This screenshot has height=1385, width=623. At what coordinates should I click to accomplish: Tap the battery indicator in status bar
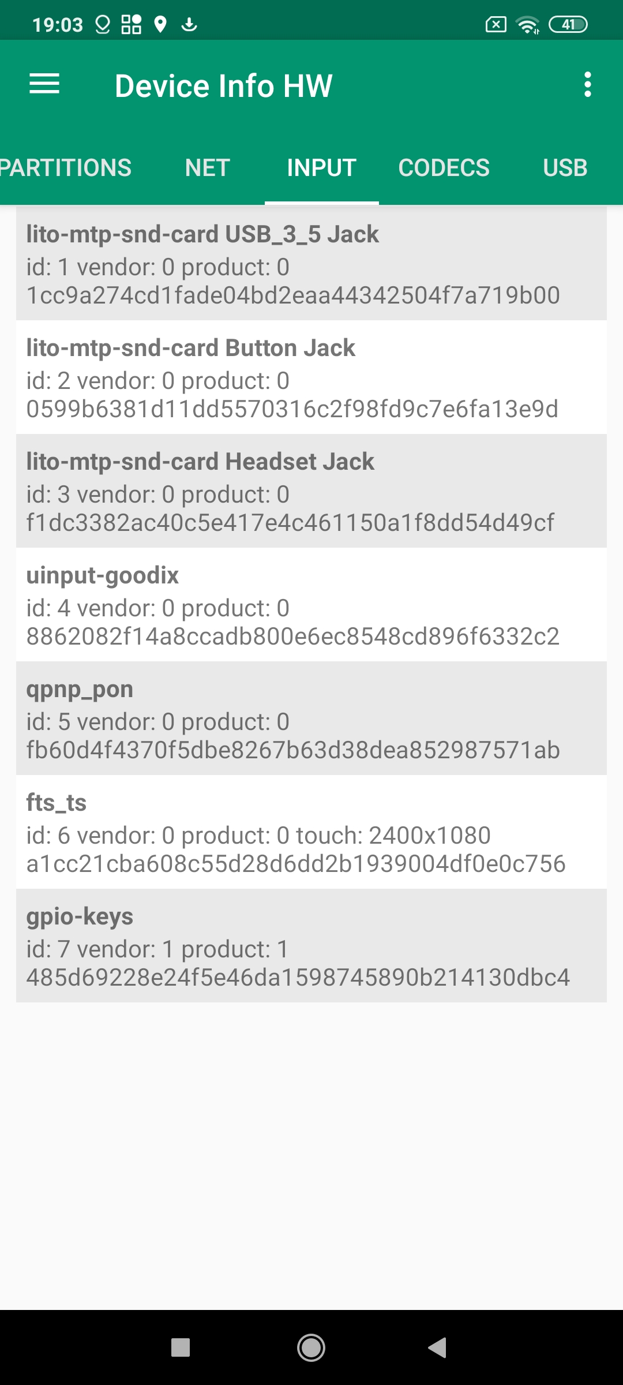click(x=568, y=25)
